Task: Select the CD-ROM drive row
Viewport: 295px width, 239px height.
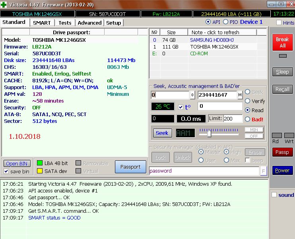Action: pos(204,53)
